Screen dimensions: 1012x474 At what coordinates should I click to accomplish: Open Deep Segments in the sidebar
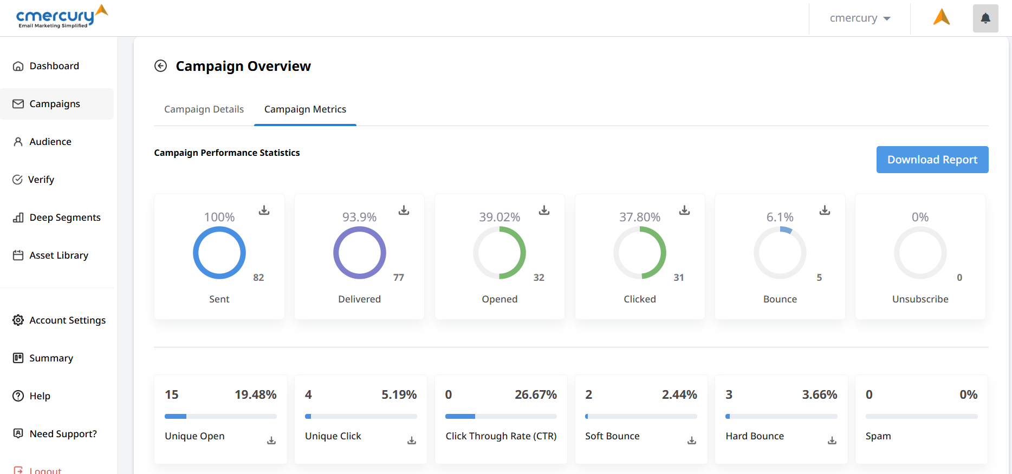click(x=64, y=218)
